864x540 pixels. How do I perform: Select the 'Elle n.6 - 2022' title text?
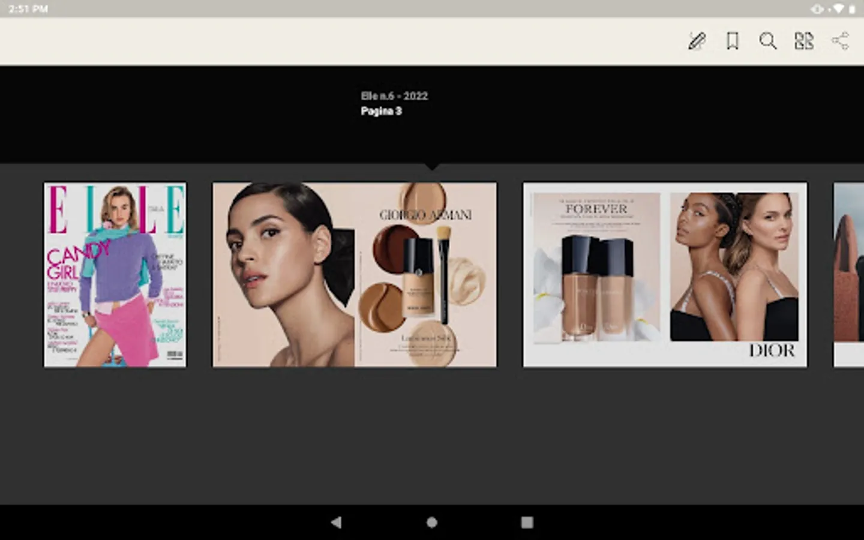[394, 96]
